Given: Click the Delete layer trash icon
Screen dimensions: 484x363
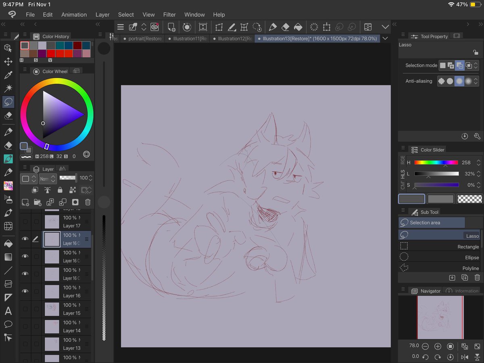Looking at the screenshot, I should (88, 202).
